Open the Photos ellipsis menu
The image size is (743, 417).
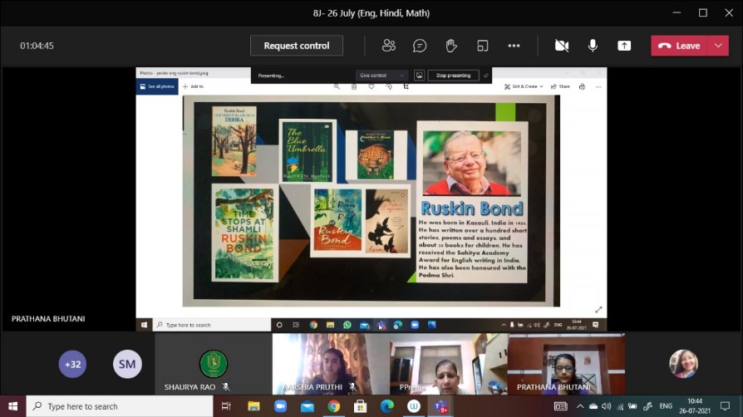point(598,86)
